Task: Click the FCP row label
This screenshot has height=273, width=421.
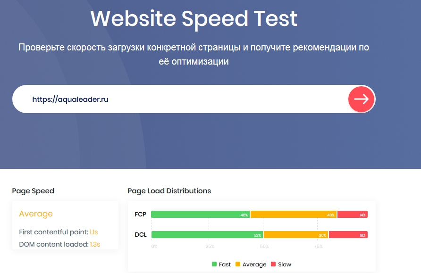Action: click(140, 215)
